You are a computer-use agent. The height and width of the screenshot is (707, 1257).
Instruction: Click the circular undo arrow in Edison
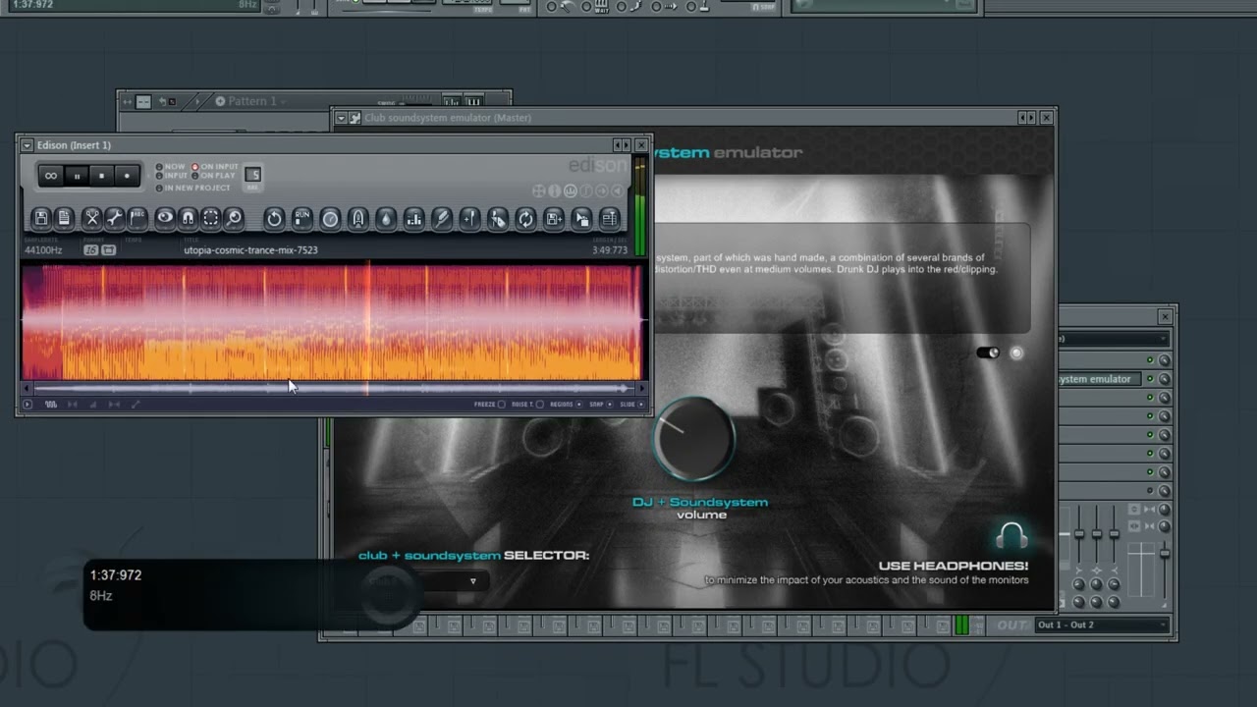[x=274, y=218]
